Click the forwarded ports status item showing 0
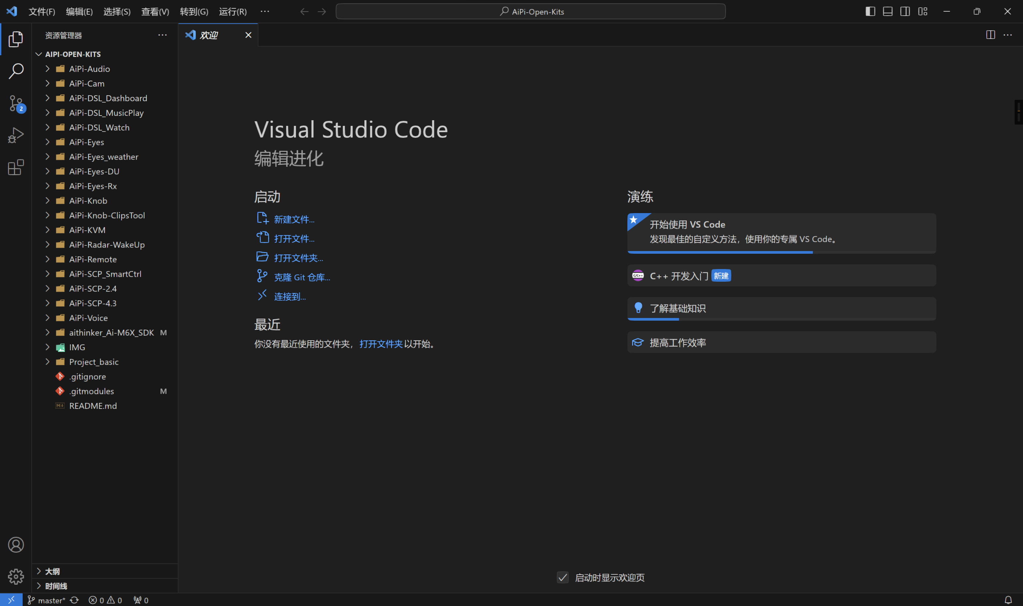 click(x=141, y=600)
